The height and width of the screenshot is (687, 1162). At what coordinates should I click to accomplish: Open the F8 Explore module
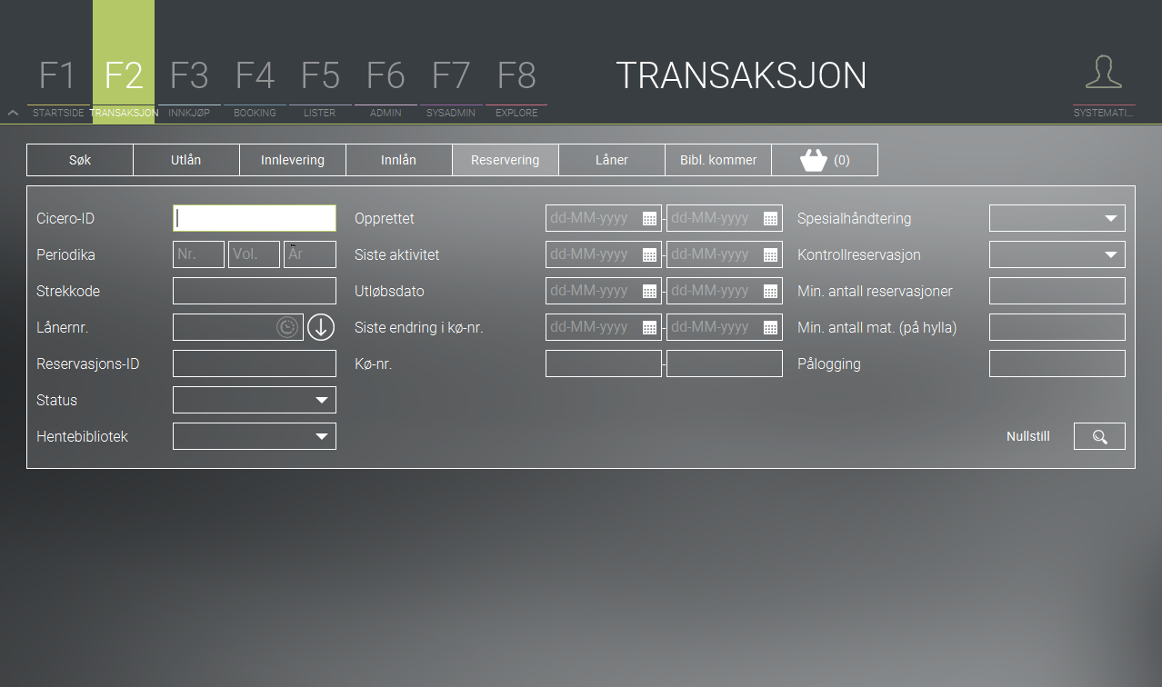516,87
